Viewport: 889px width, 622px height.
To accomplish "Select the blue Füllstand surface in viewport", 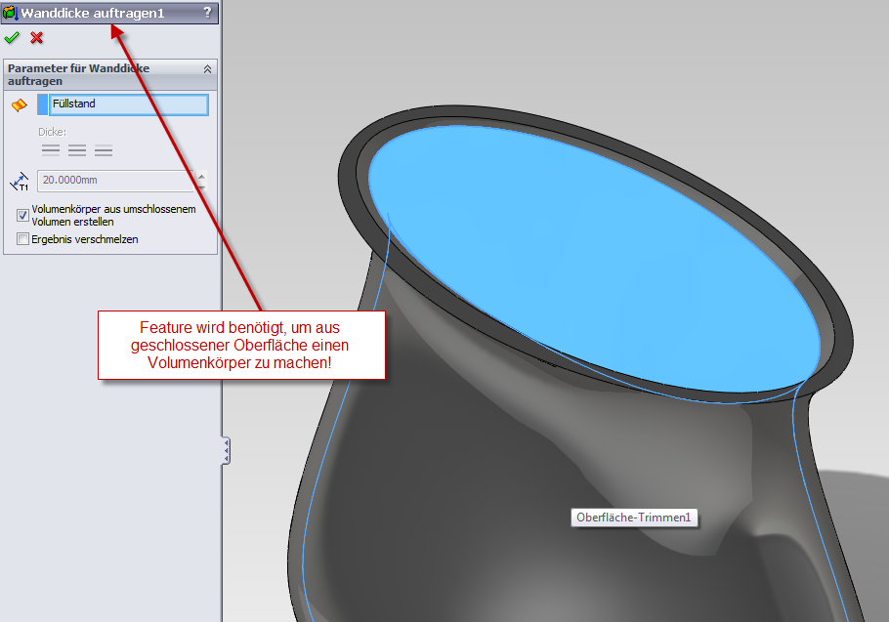I will point(594,258).
